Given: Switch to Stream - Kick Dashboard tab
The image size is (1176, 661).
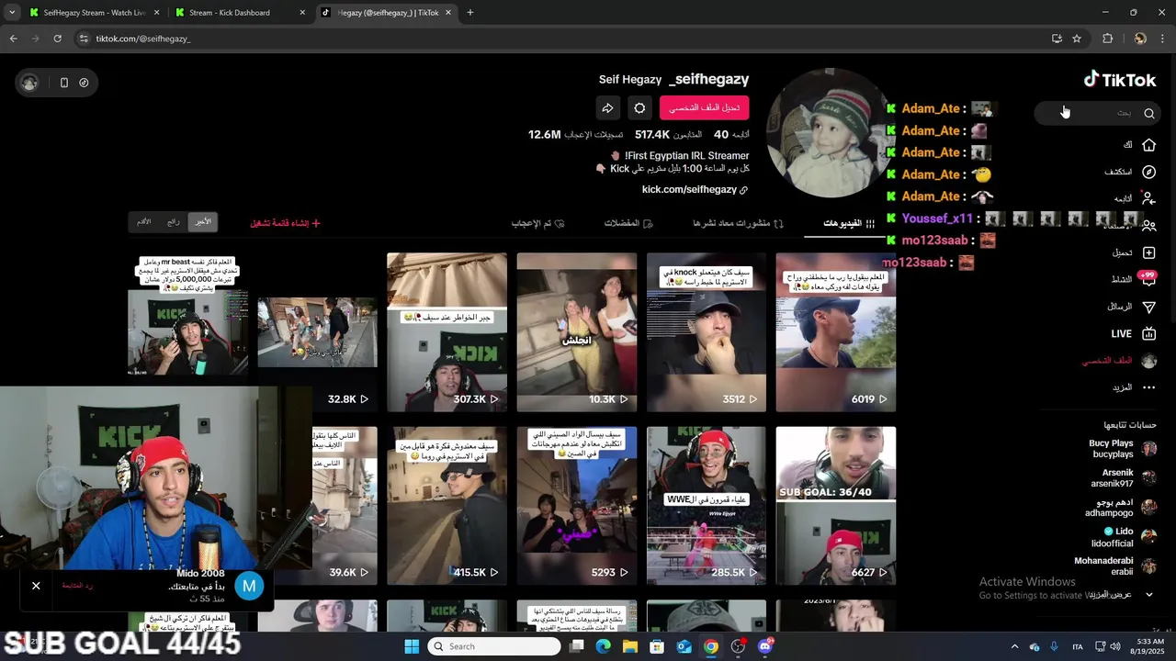Looking at the screenshot, I should coord(239,13).
